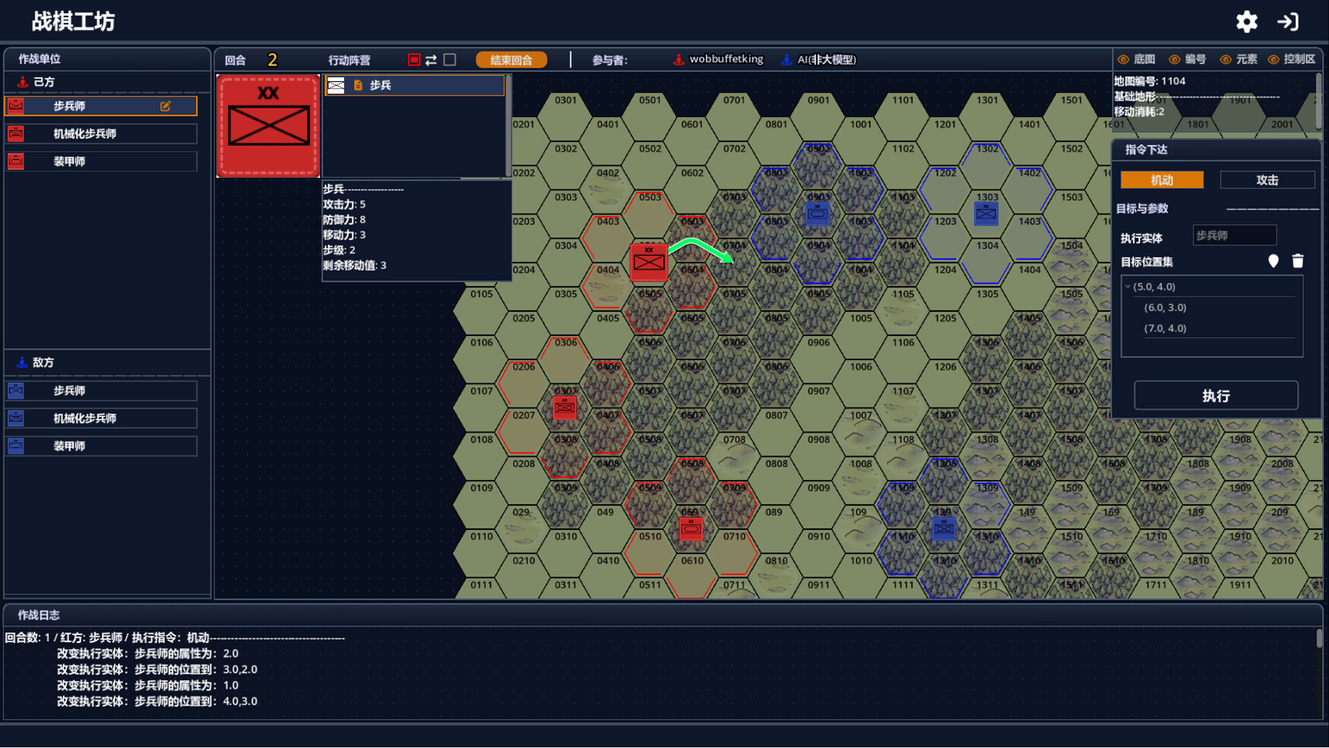Click the 己方 friendly section header
The image size is (1329, 748).
(x=107, y=82)
